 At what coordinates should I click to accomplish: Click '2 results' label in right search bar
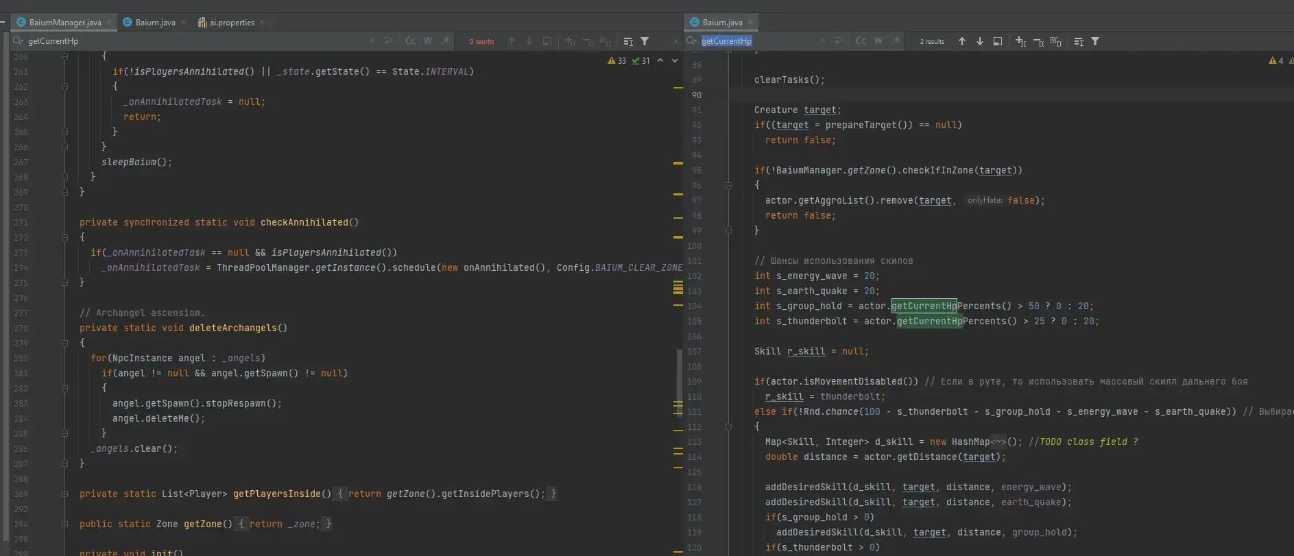coord(932,42)
